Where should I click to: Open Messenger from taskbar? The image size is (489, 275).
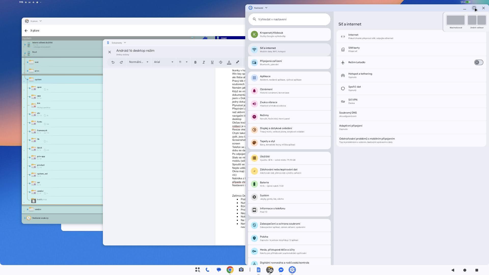tap(281, 270)
